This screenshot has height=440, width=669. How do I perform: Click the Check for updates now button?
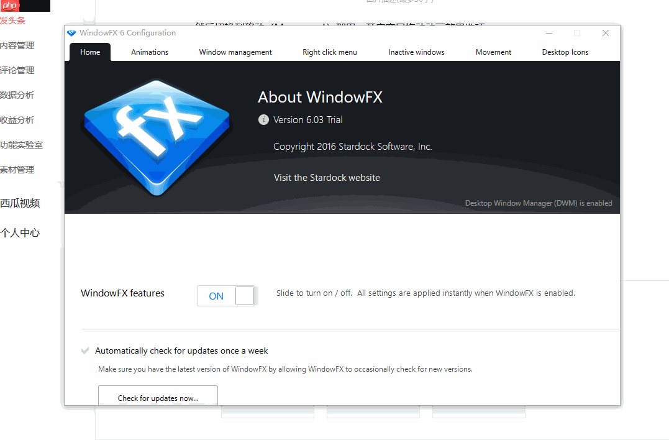pyautogui.click(x=158, y=398)
